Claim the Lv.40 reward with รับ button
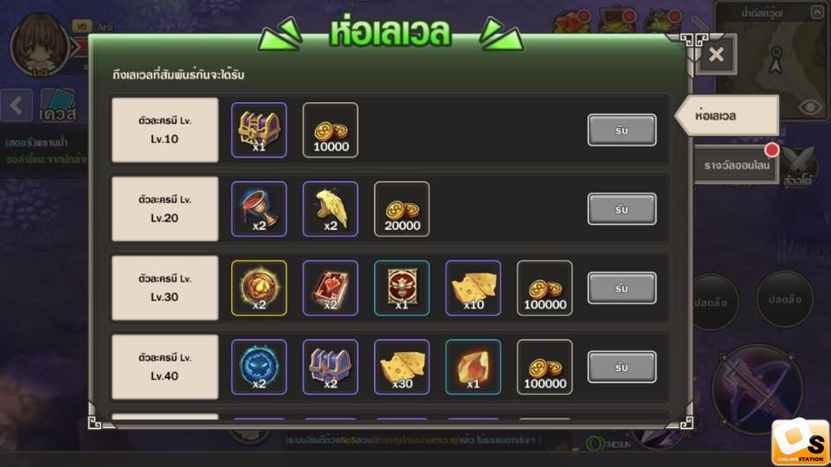 (x=622, y=367)
